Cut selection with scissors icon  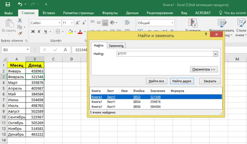(x=20, y=20)
